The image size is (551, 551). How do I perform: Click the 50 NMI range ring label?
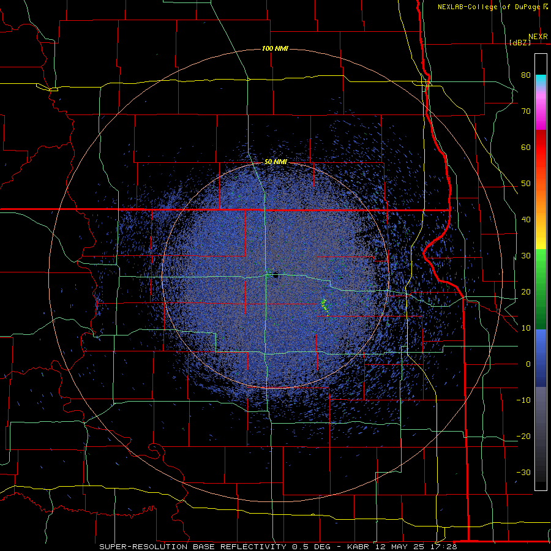point(275,162)
